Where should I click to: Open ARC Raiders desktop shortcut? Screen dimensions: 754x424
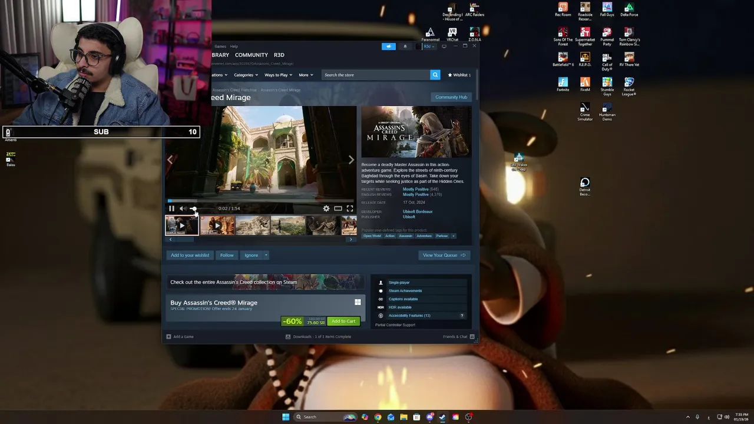tap(474, 10)
